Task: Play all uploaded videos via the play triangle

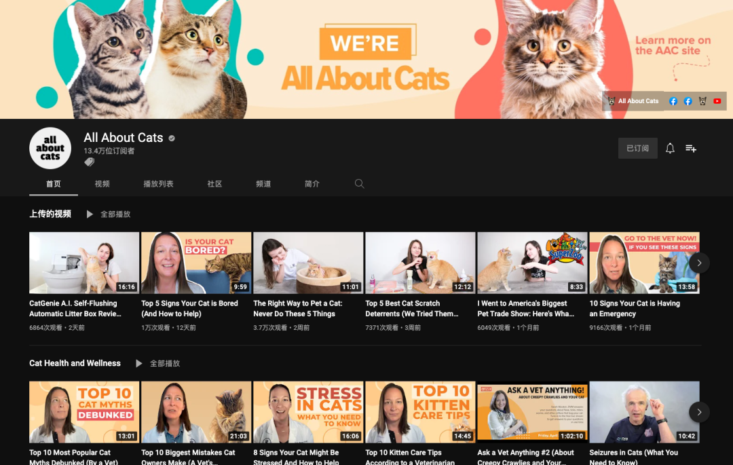Action: pyautogui.click(x=90, y=214)
